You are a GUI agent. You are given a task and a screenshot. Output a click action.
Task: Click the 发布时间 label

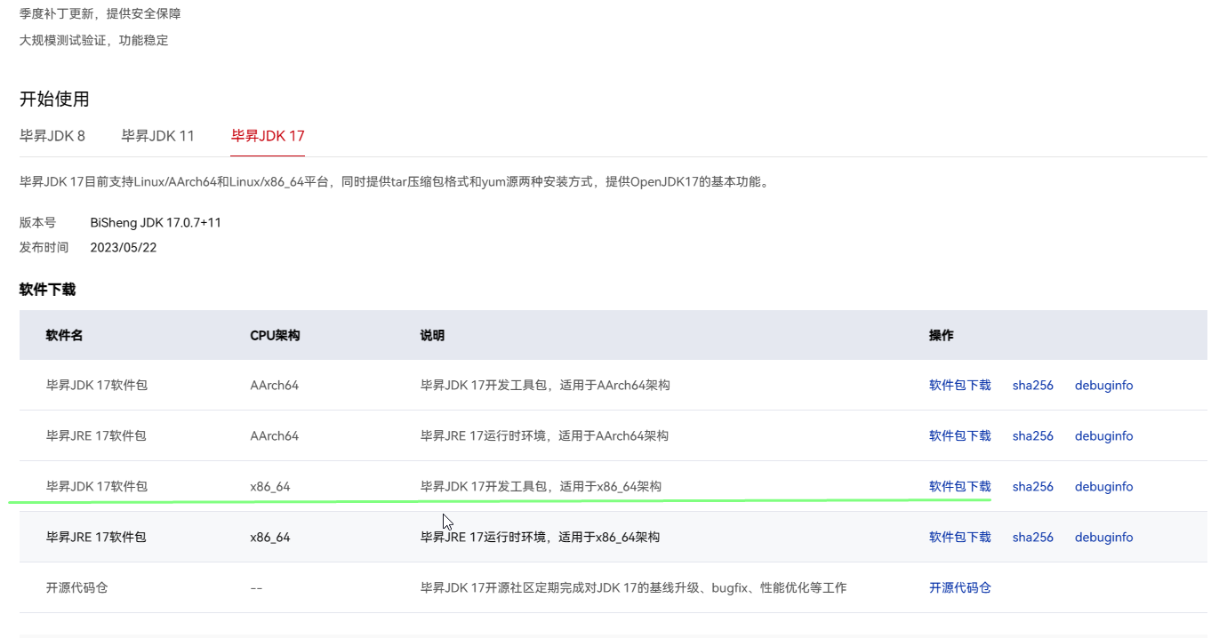pyautogui.click(x=44, y=248)
